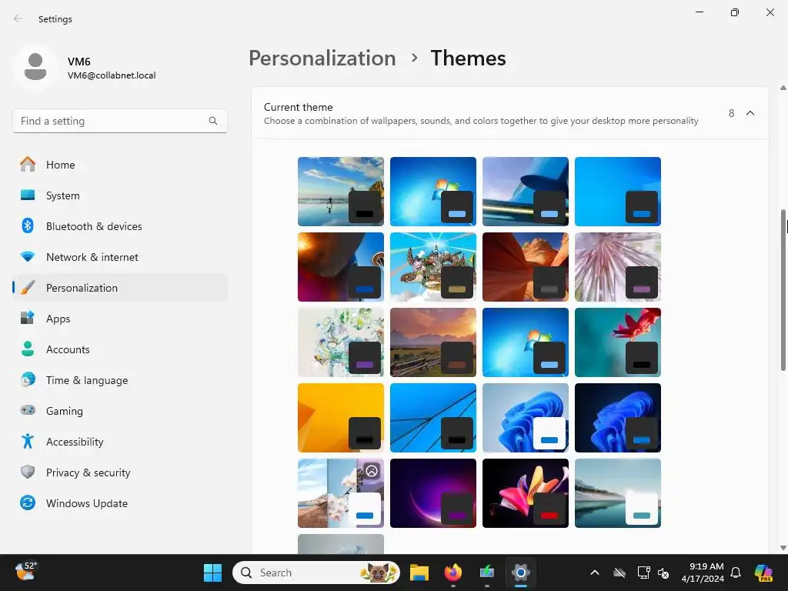Open Accessibility settings

pyautogui.click(x=119, y=442)
